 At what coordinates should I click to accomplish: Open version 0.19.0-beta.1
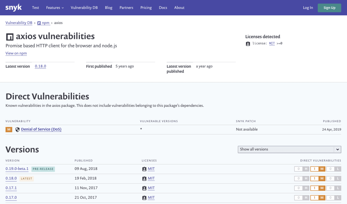click(17, 169)
